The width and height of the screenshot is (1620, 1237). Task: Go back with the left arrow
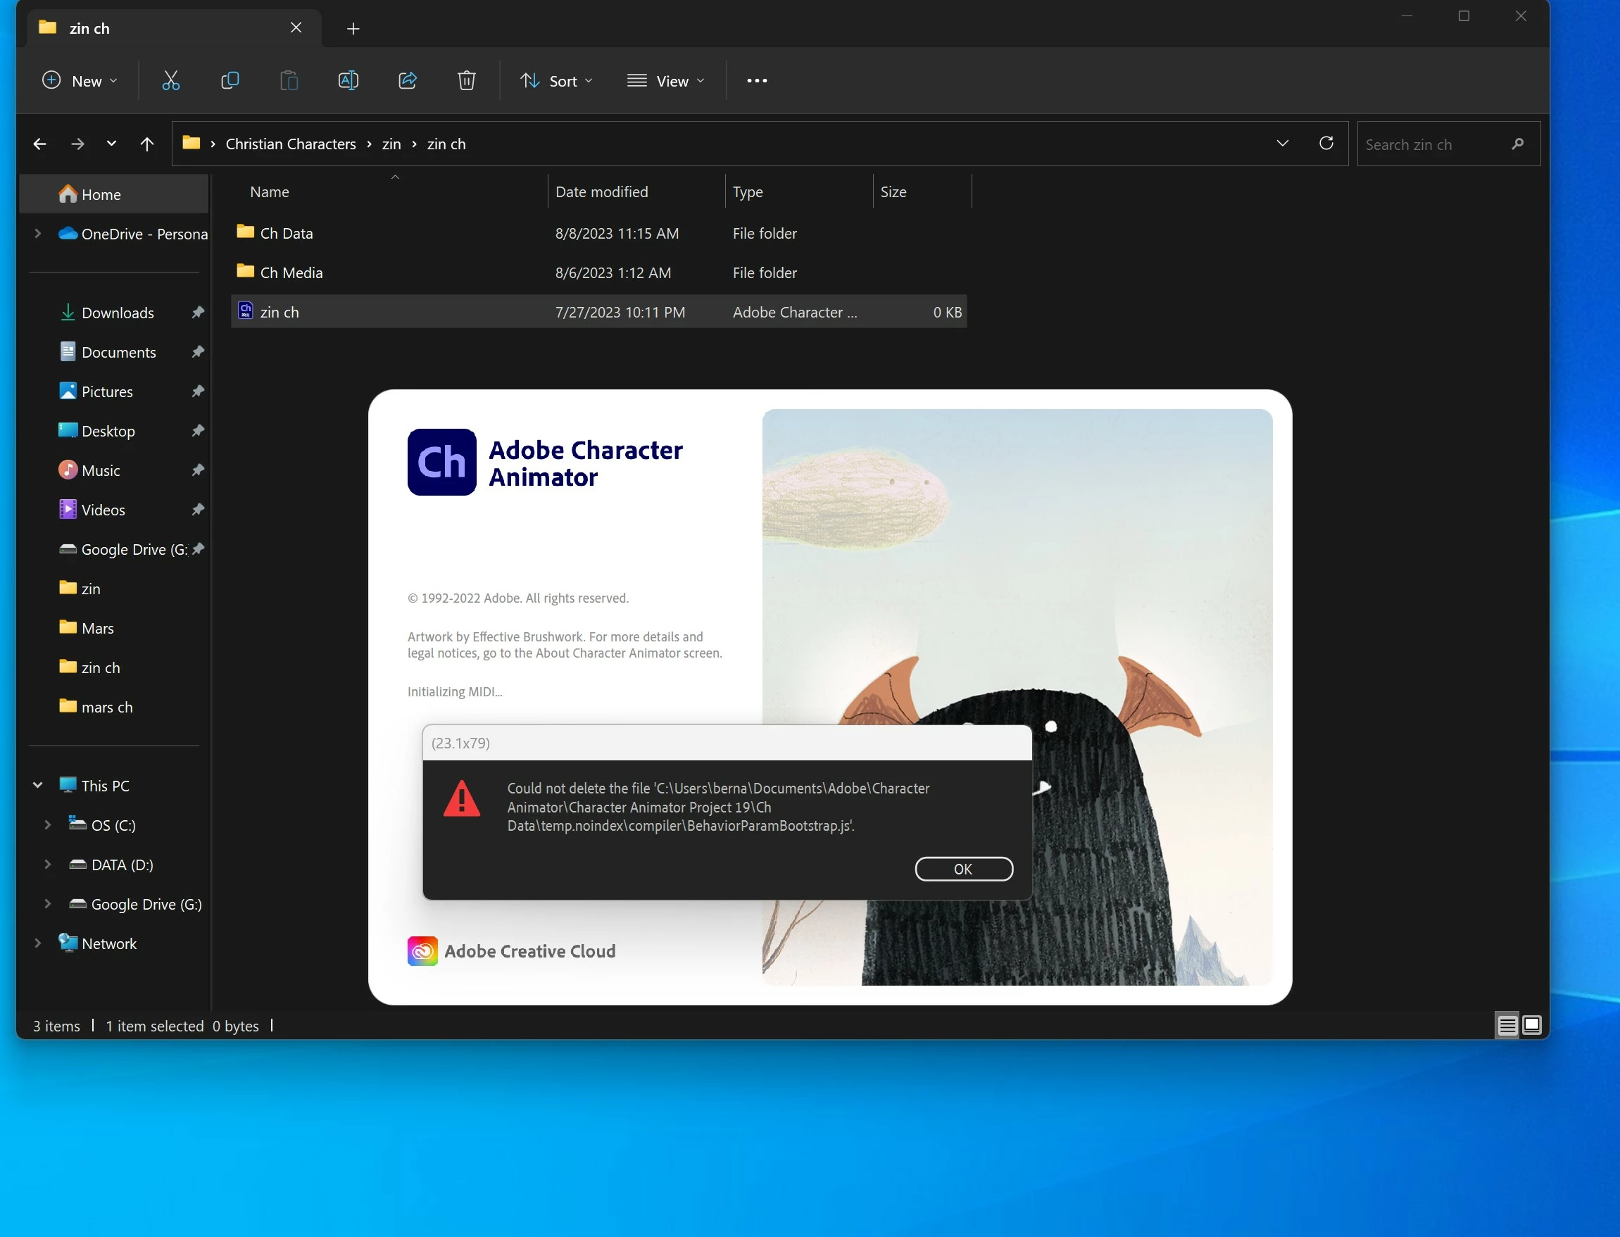pos(39,144)
